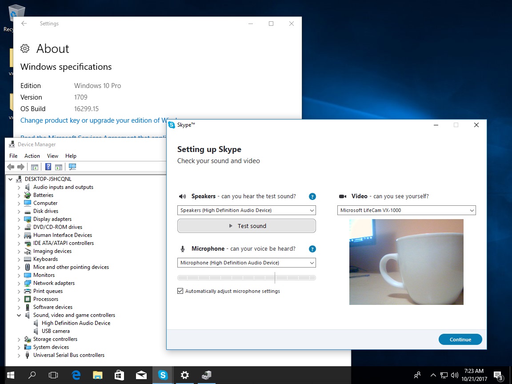Screen dimensions: 512x384
Task: Select Mice and other pointing devices
Action: point(71,267)
